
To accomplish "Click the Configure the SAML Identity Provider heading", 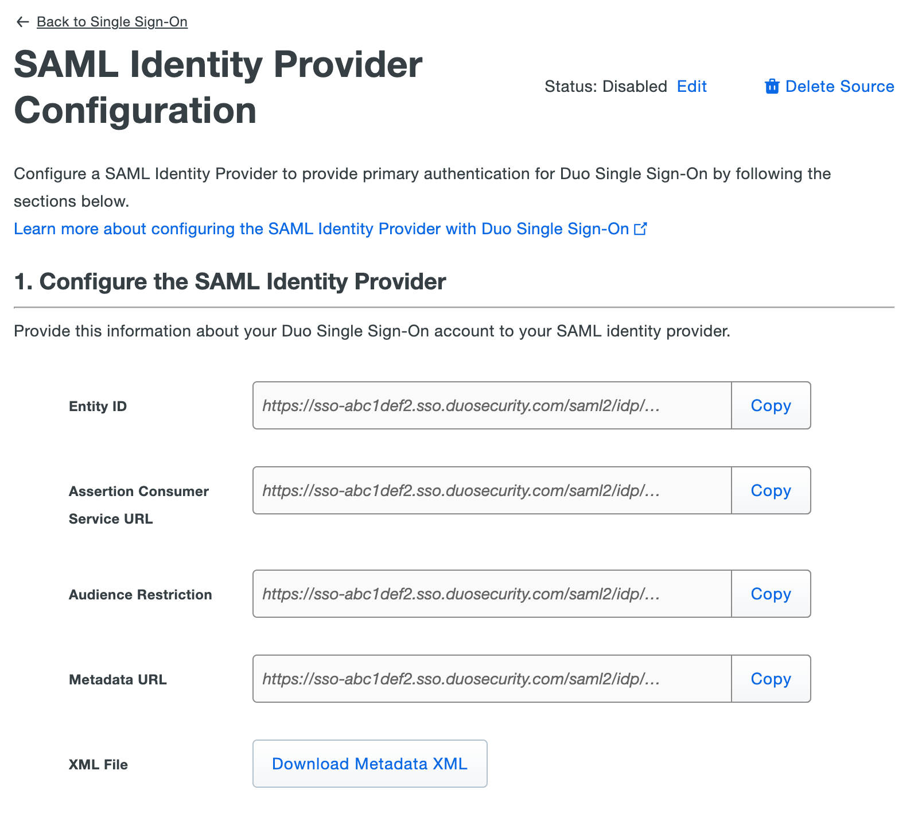I will [x=229, y=282].
